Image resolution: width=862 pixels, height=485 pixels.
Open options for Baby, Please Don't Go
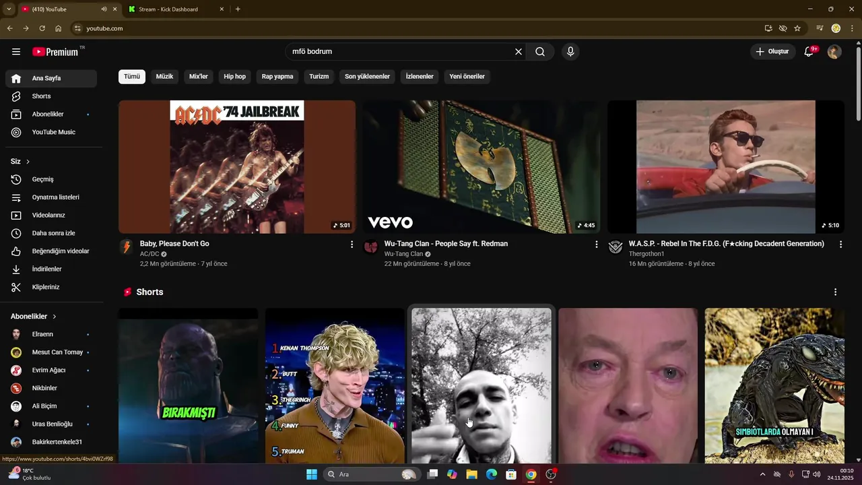[352, 245]
